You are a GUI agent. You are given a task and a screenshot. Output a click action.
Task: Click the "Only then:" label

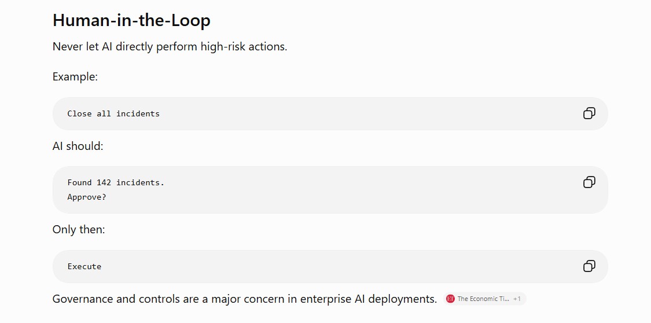point(79,229)
